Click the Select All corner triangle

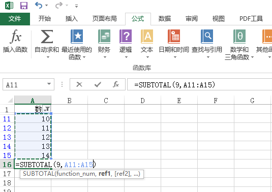10,101
